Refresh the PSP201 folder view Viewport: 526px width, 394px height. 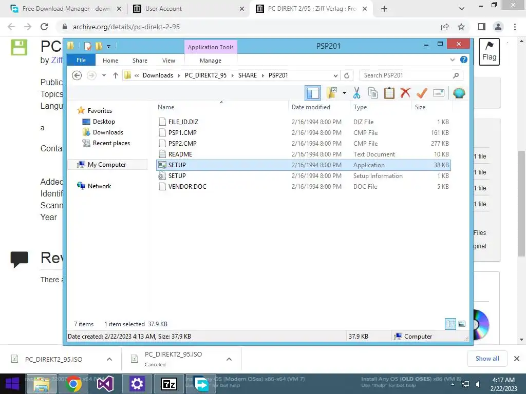pyautogui.click(x=347, y=75)
